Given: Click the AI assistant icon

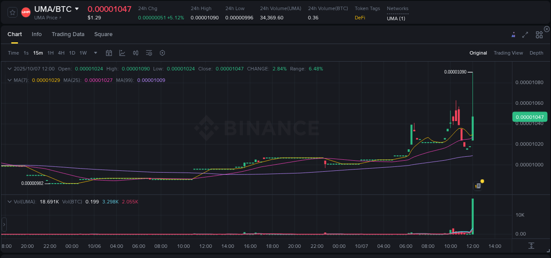Looking at the screenshot, I should tap(513, 34).
